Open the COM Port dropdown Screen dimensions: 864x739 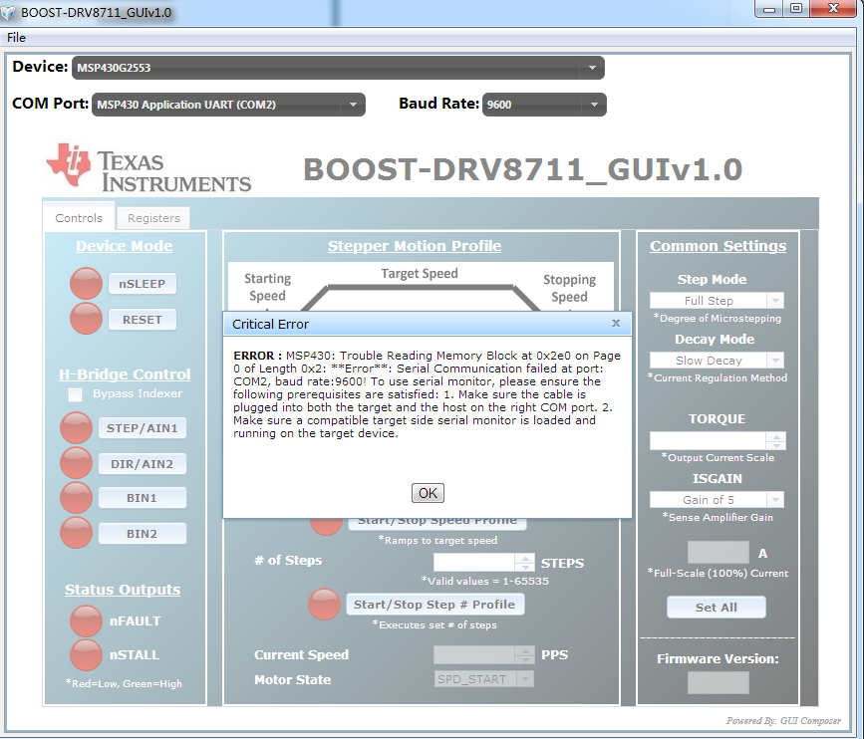point(228,105)
